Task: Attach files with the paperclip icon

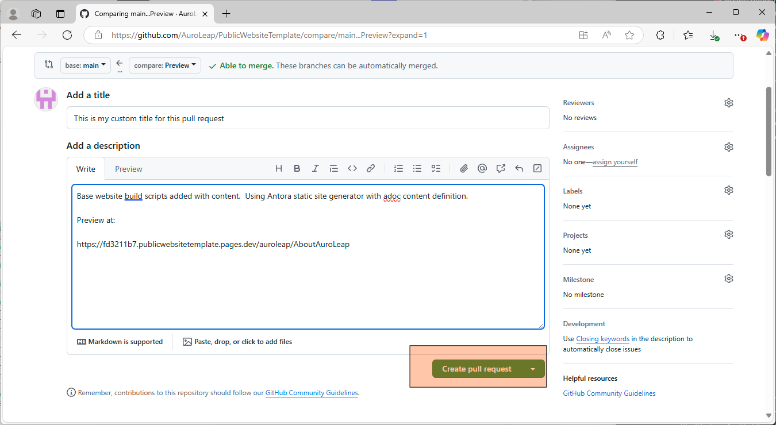Action: [464, 168]
